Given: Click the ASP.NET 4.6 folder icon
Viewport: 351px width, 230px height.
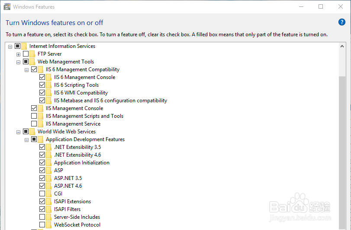Looking at the screenshot, I should [x=49, y=186].
